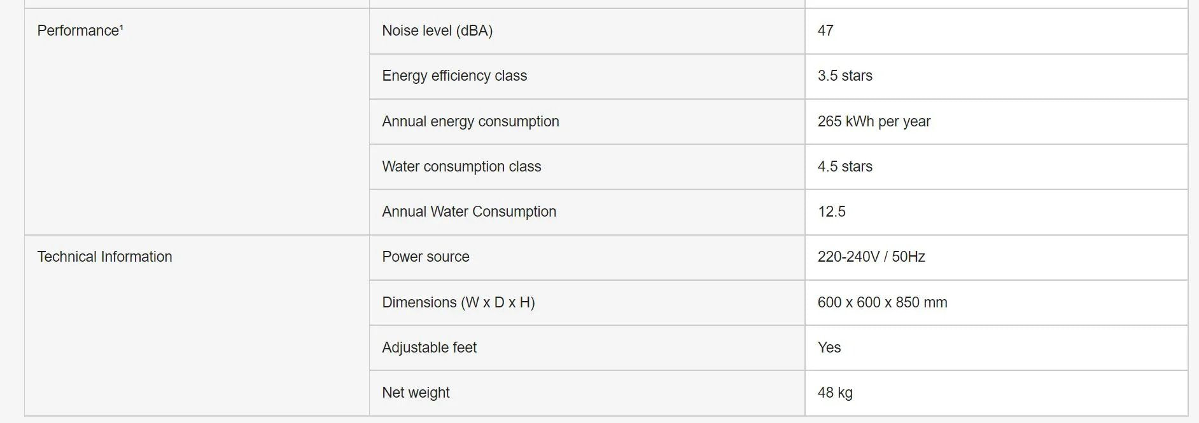Click the Noise level (dBA) label
This screenshot has width=1199, height=423.
coord(437,30)
